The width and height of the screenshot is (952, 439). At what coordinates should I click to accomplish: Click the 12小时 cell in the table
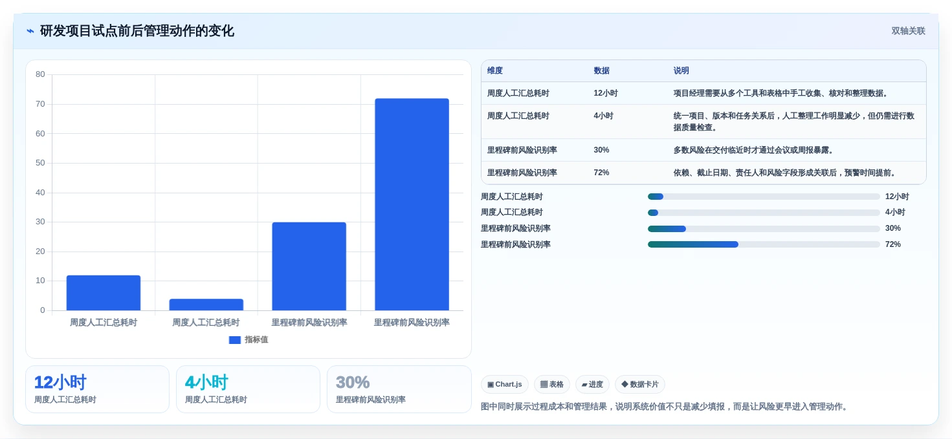click(606, 94)
